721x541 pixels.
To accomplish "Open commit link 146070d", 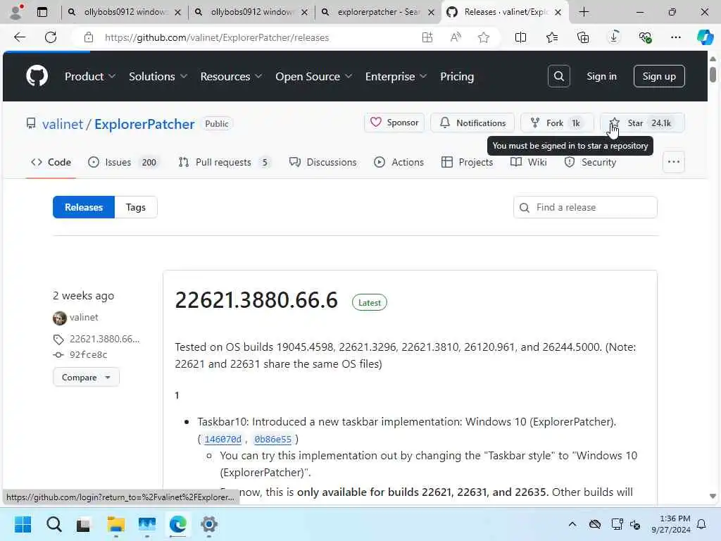I will pyautogui.click(x=222, y=440).
